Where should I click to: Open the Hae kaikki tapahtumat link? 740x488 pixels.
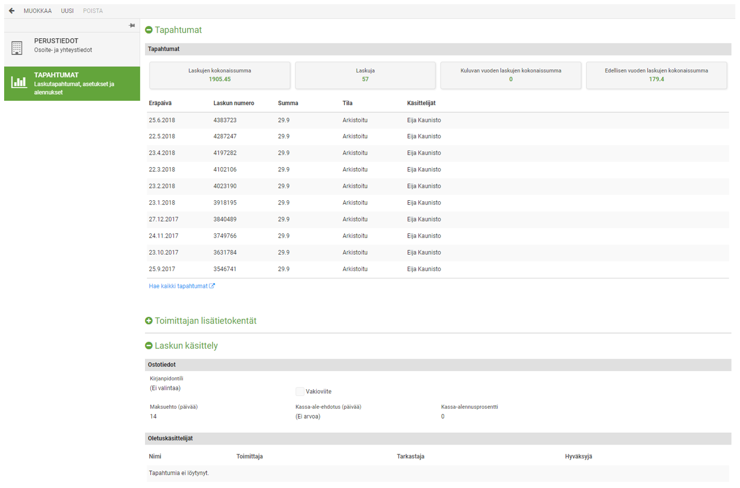(178, 286)
